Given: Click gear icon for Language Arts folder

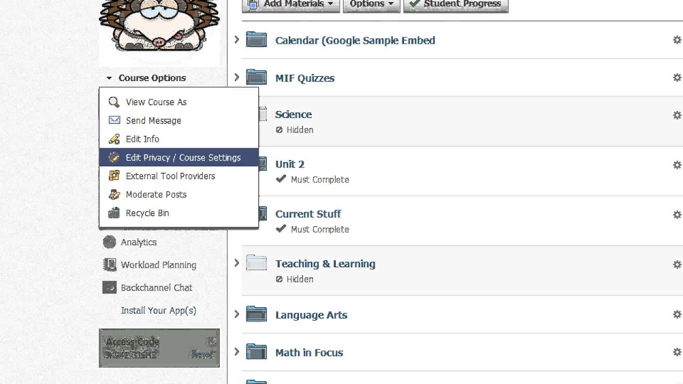Looking at the screenshot, I should pyautogui.click(x=677, y=315).
